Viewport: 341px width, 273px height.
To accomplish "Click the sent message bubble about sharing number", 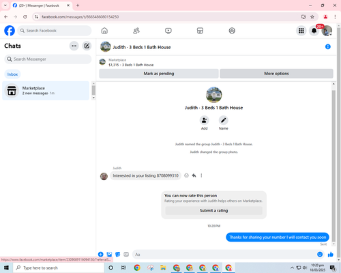I will point(278,238).
